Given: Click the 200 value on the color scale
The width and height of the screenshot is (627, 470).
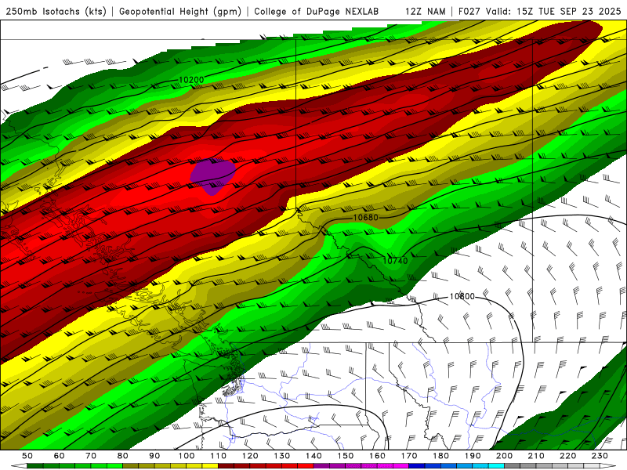Looking at the screenshot, I should (504, 456).
